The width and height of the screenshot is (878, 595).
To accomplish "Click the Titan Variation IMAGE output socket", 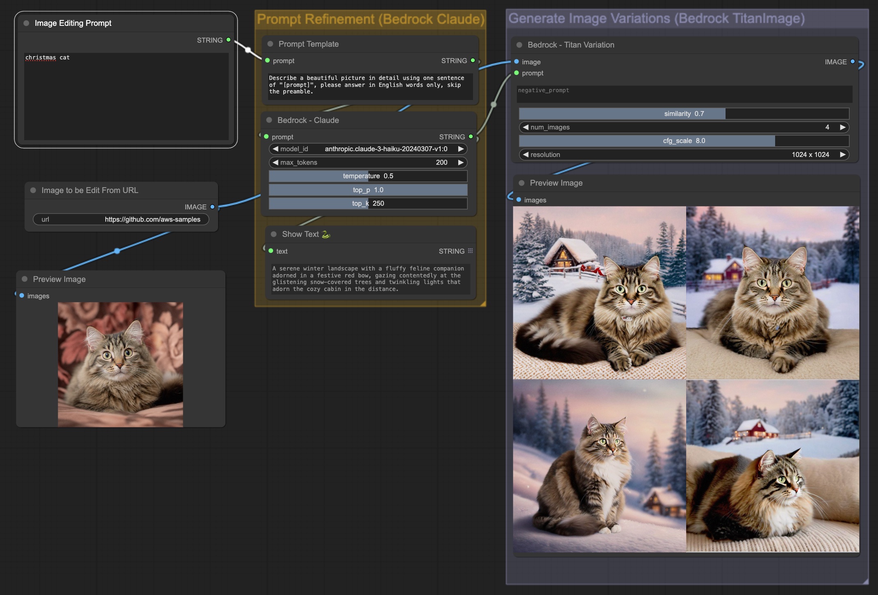I will tap(853, 61).
